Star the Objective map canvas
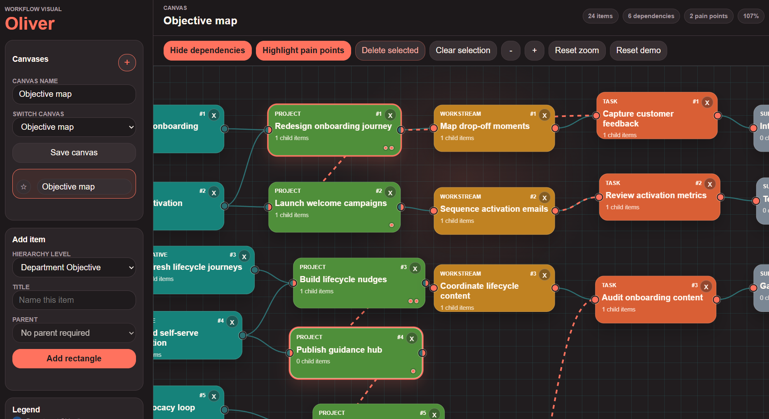Image resolution: width=769 pixels, height=419 pixels. [x=23, y=187]
